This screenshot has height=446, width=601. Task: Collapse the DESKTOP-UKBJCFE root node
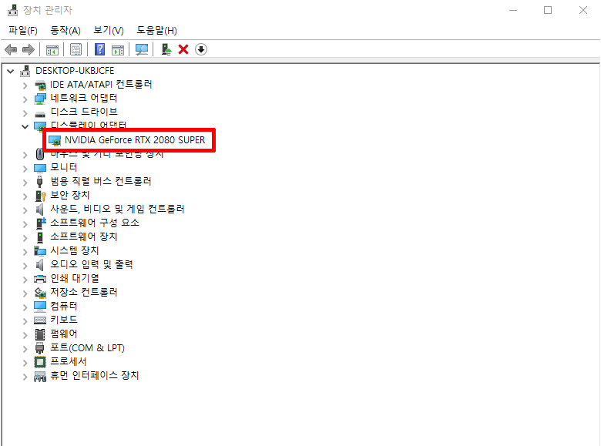(x=11, y=71)
